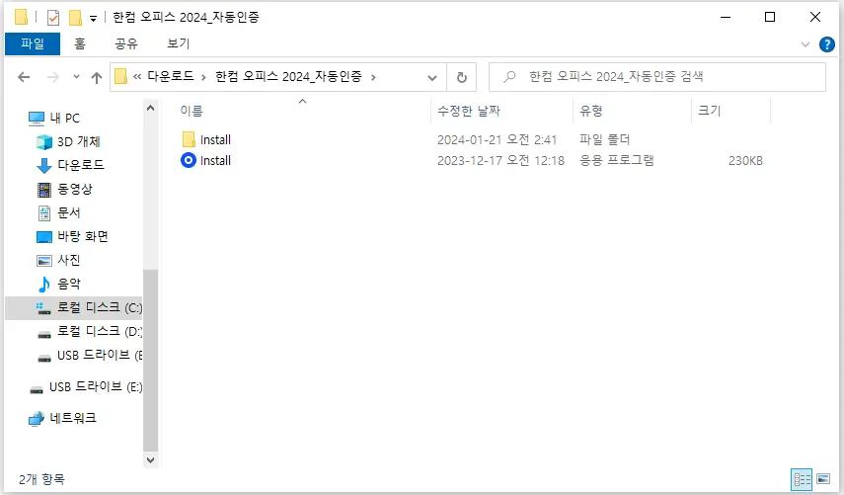Select the 보기 ribbon tab
844x495 pixels.
pos(178,43)
